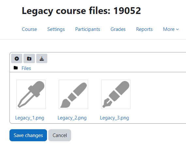Open the Legacy_1.png file name link
186x152 pixels.
(x=30, y=118)
